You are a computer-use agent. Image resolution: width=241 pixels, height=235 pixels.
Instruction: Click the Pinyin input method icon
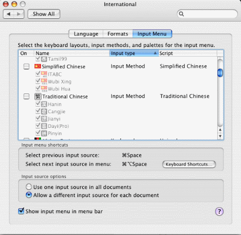tap(44, 133)
